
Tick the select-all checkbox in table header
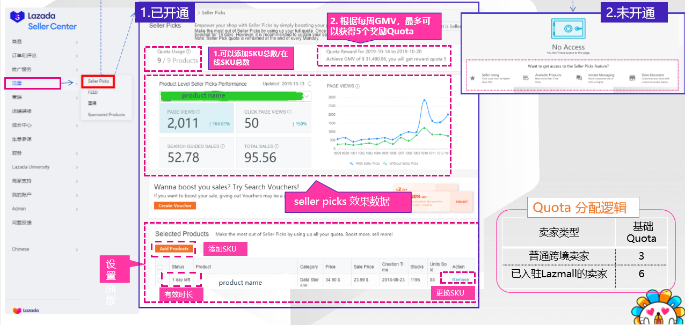point(160,267)
